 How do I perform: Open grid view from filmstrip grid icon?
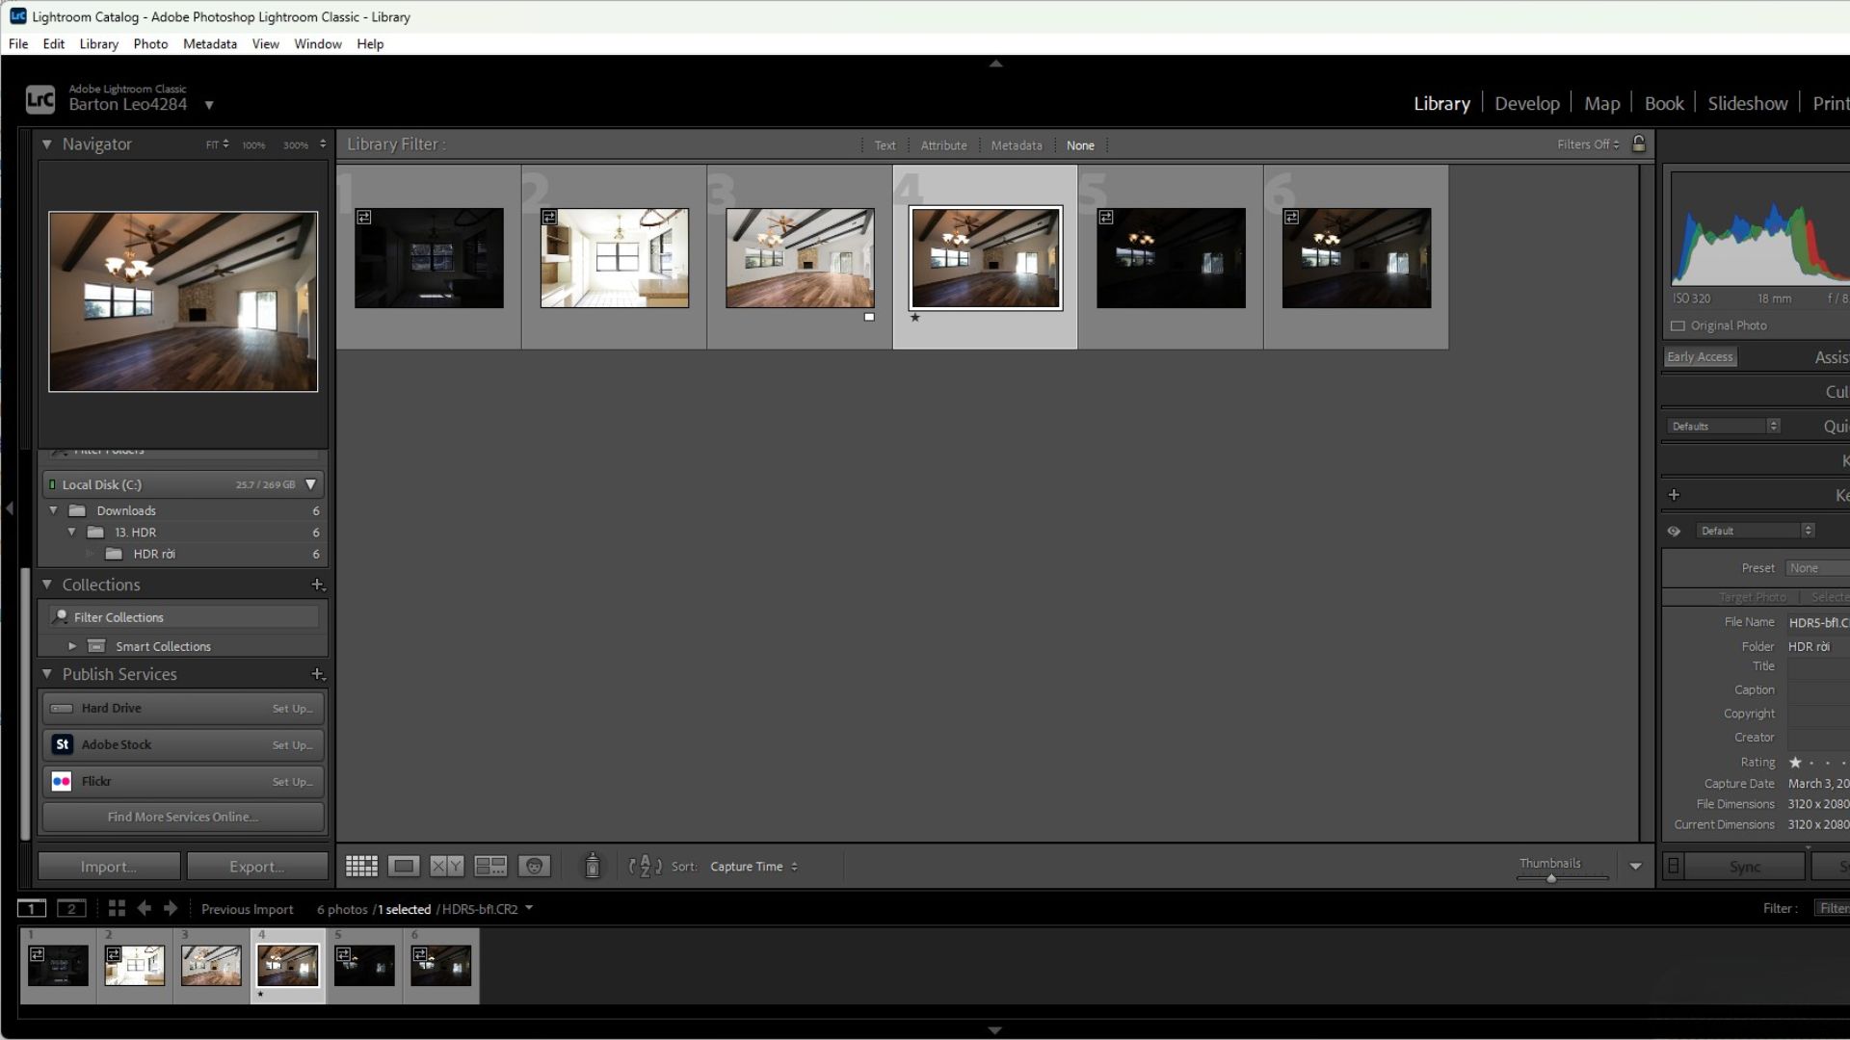pyautogui.click(x=117, y=908)
